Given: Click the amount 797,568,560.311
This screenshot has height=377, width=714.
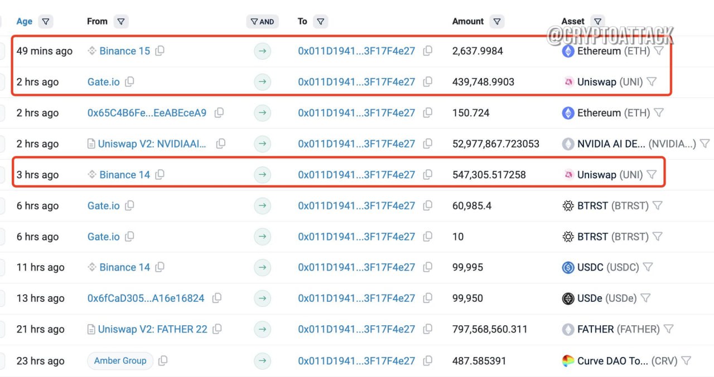Looking at the screenshot, I should (490, 329).
